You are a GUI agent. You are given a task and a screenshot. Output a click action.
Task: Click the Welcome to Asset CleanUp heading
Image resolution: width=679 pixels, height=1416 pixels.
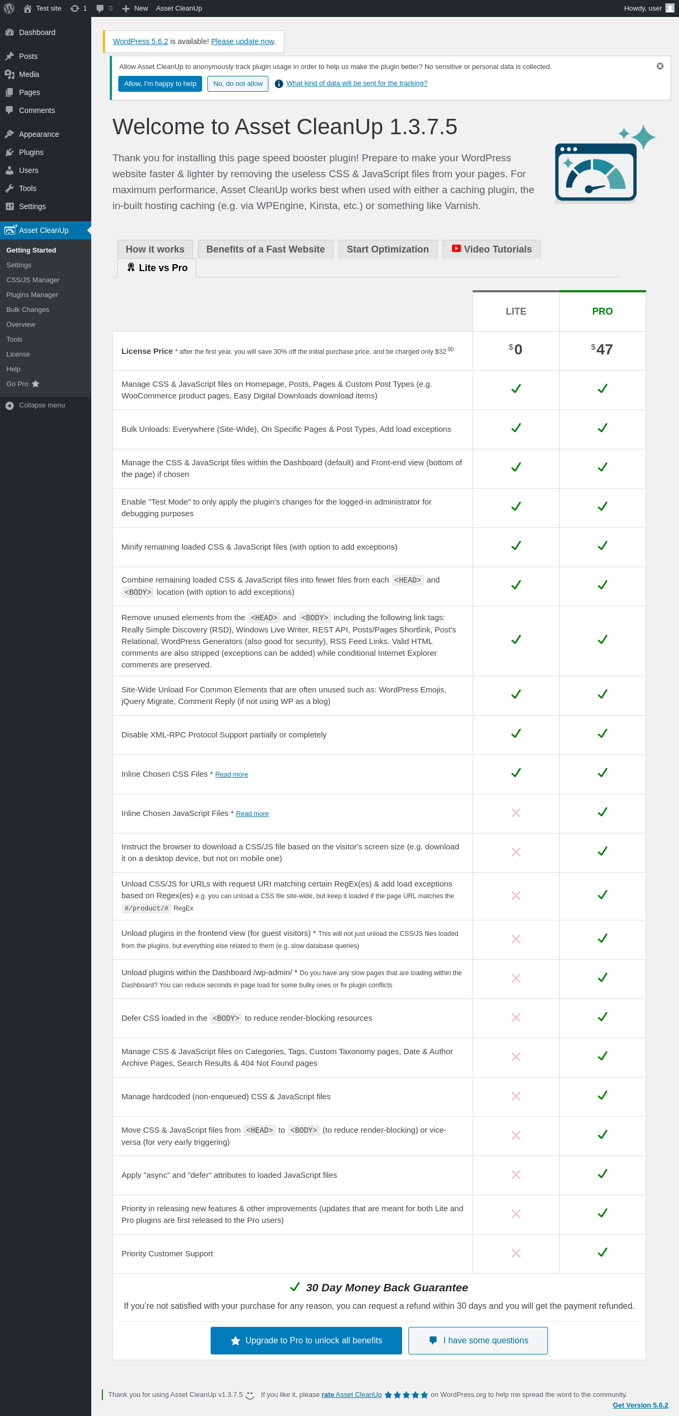pyautogui.click(x=285, y=126)
